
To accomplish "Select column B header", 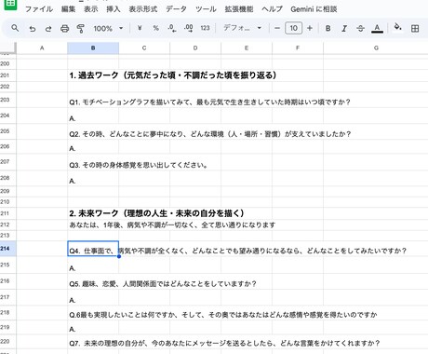I will 93,48.
